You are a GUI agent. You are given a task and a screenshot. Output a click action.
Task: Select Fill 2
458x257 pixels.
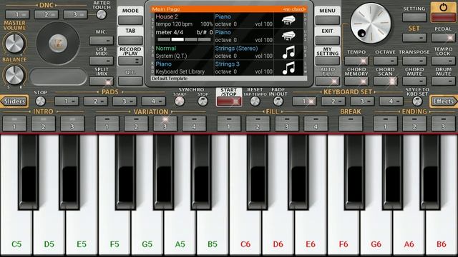pyautogui.click(x=258, y=124)
